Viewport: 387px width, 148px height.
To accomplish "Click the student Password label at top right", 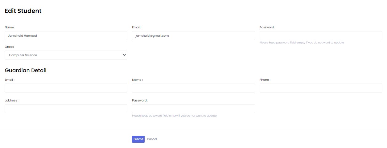I will pos(267,27).
